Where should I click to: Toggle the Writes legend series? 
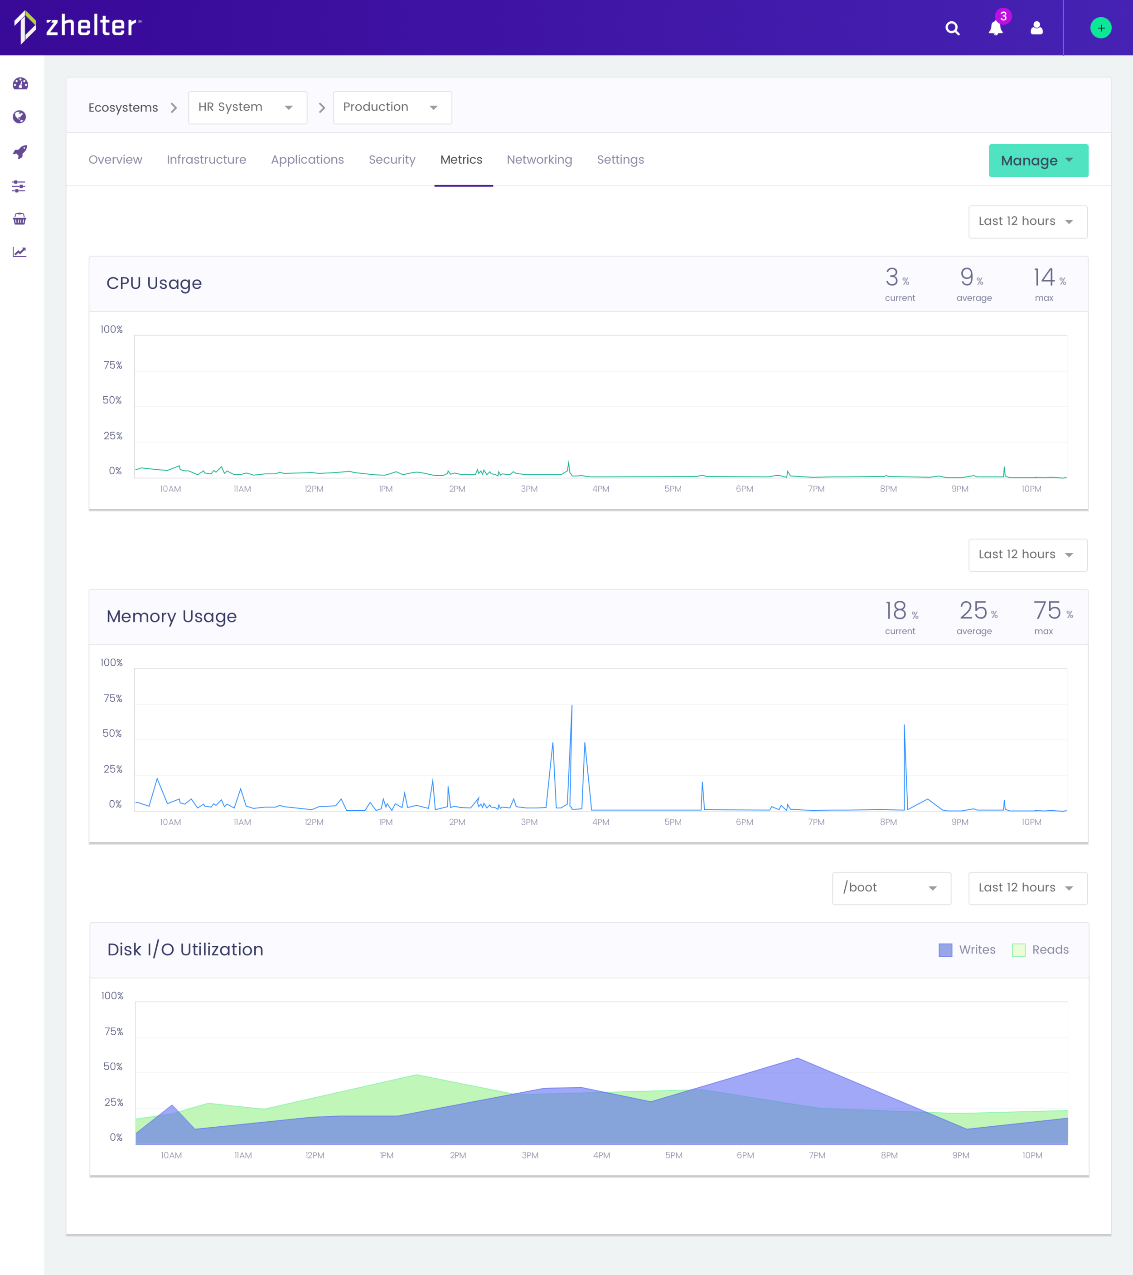point(967,949)
